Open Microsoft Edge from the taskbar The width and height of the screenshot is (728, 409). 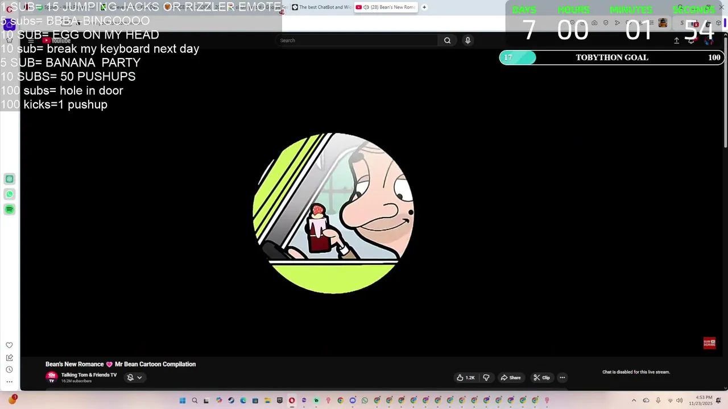243,400
